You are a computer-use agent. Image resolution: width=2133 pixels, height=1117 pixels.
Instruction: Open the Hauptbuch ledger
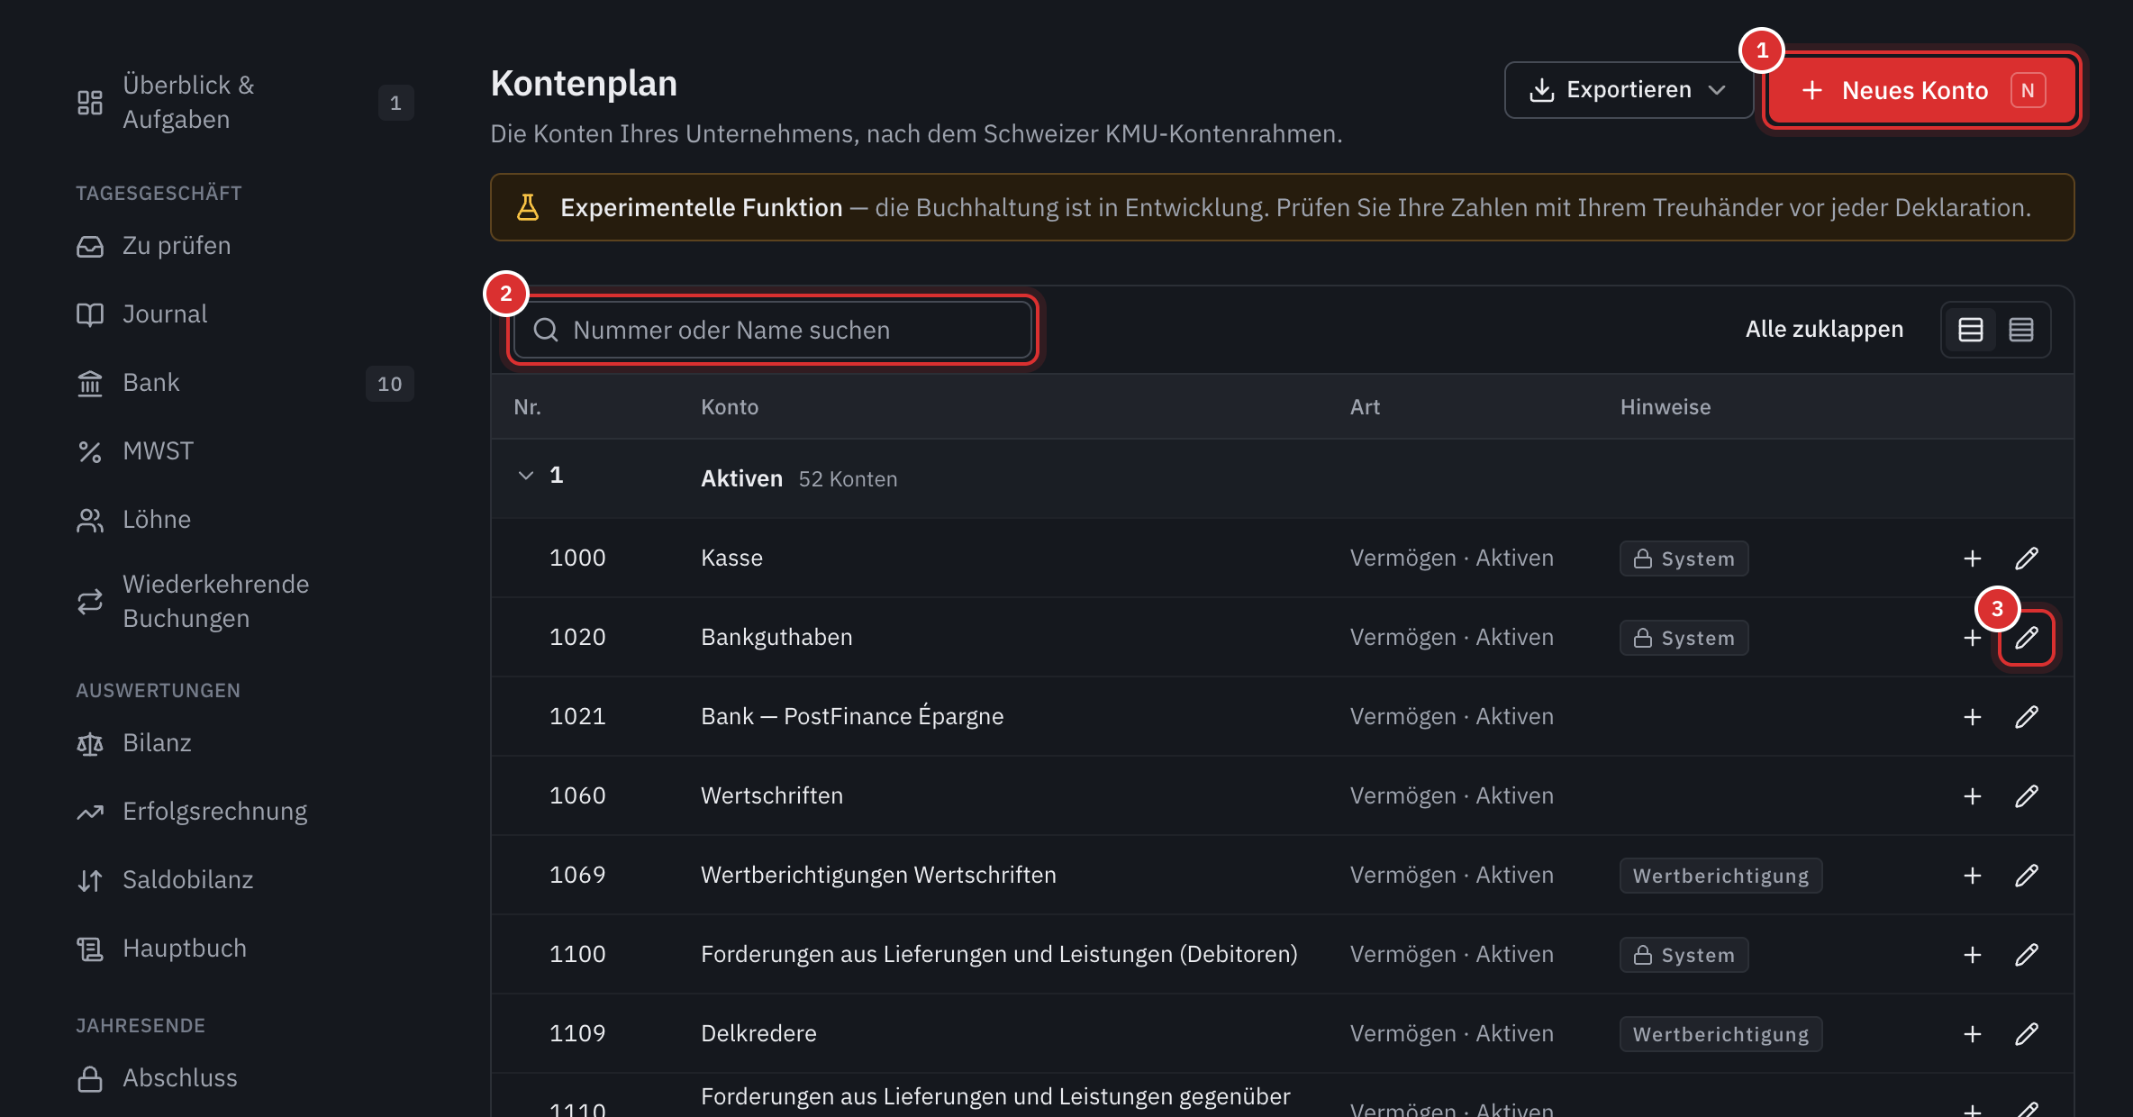(x=245, y=949)
